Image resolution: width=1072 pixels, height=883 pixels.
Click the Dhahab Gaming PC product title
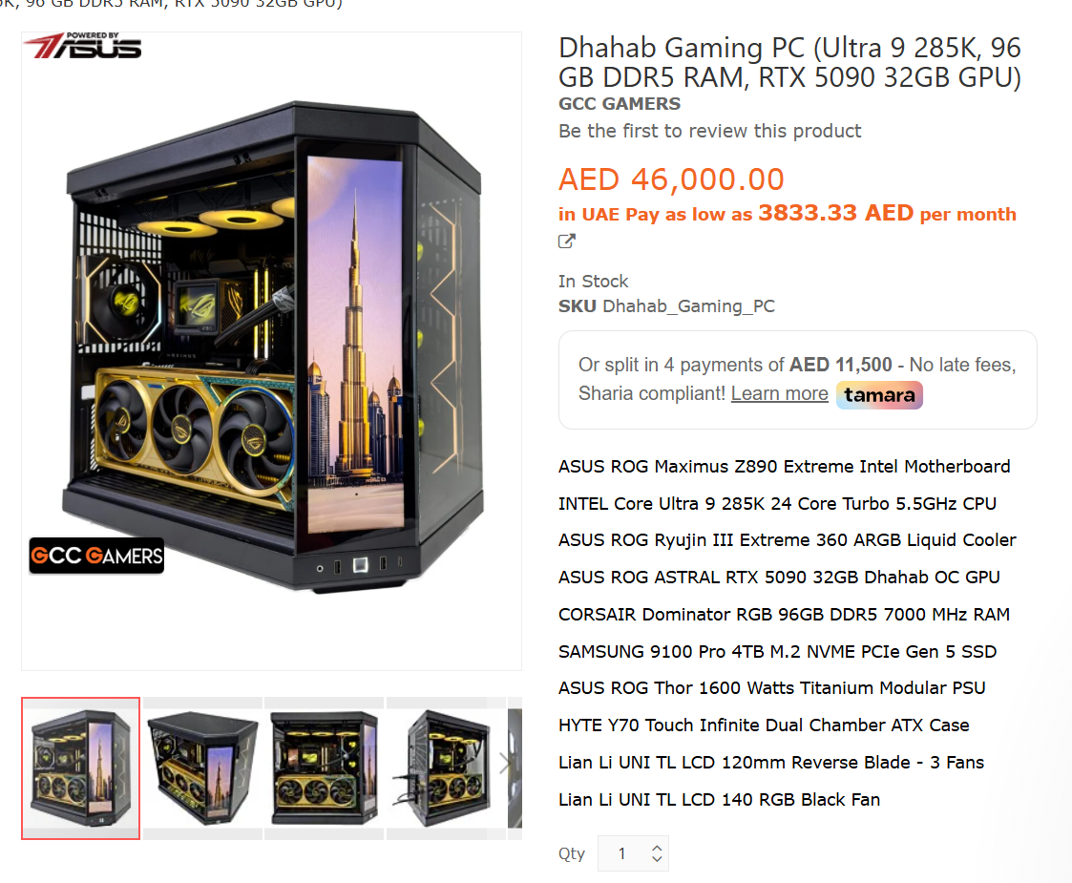(x=789, y=62)
